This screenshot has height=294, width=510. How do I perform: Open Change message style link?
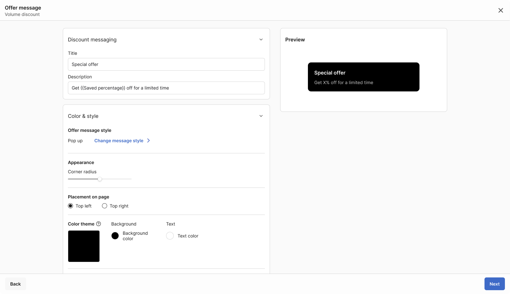click(119, 141)
